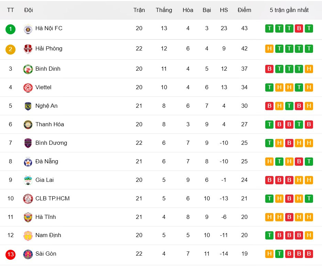
Task: Click the Trận column header
Action: point(139,10)
